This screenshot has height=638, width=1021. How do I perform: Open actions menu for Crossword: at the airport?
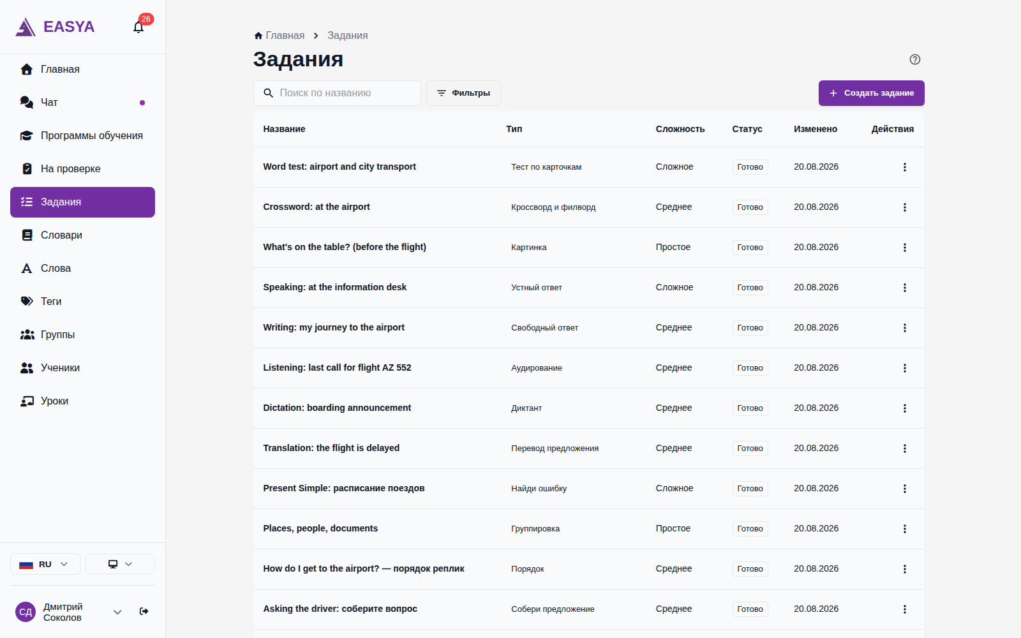pos(904,207)
